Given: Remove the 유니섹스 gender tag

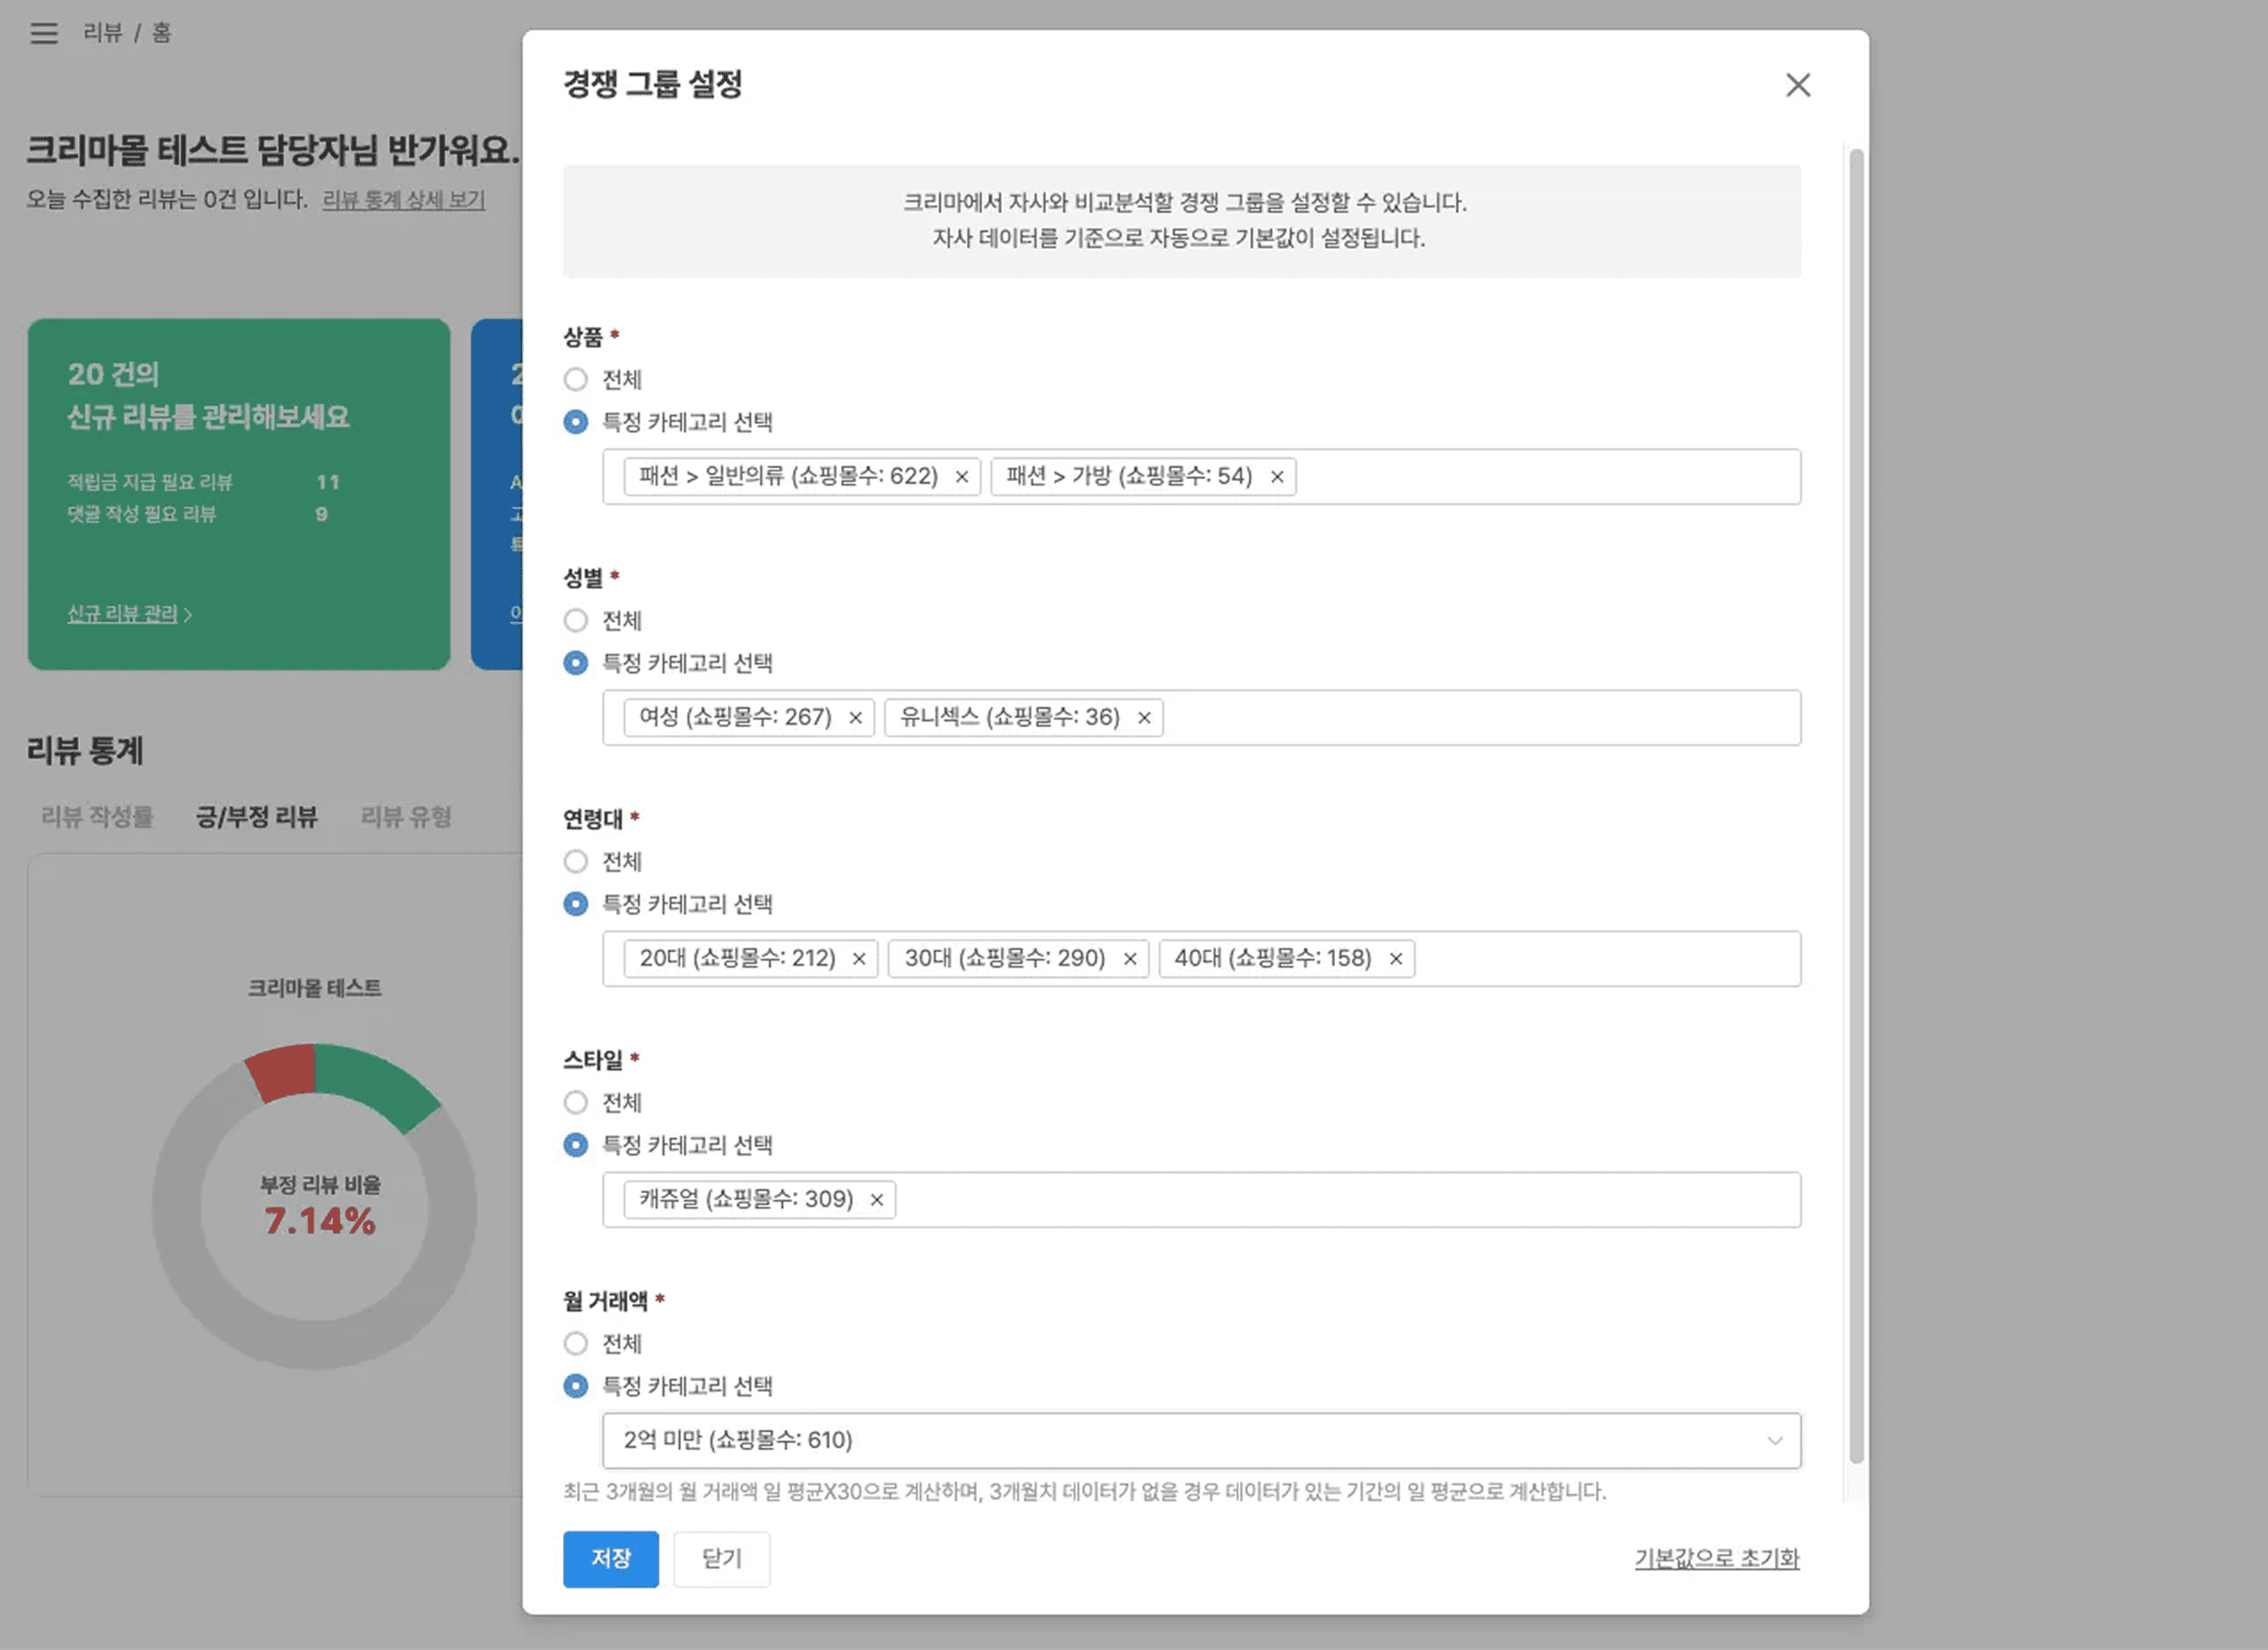Looking at the screenshot, I should pos(1144,718).
